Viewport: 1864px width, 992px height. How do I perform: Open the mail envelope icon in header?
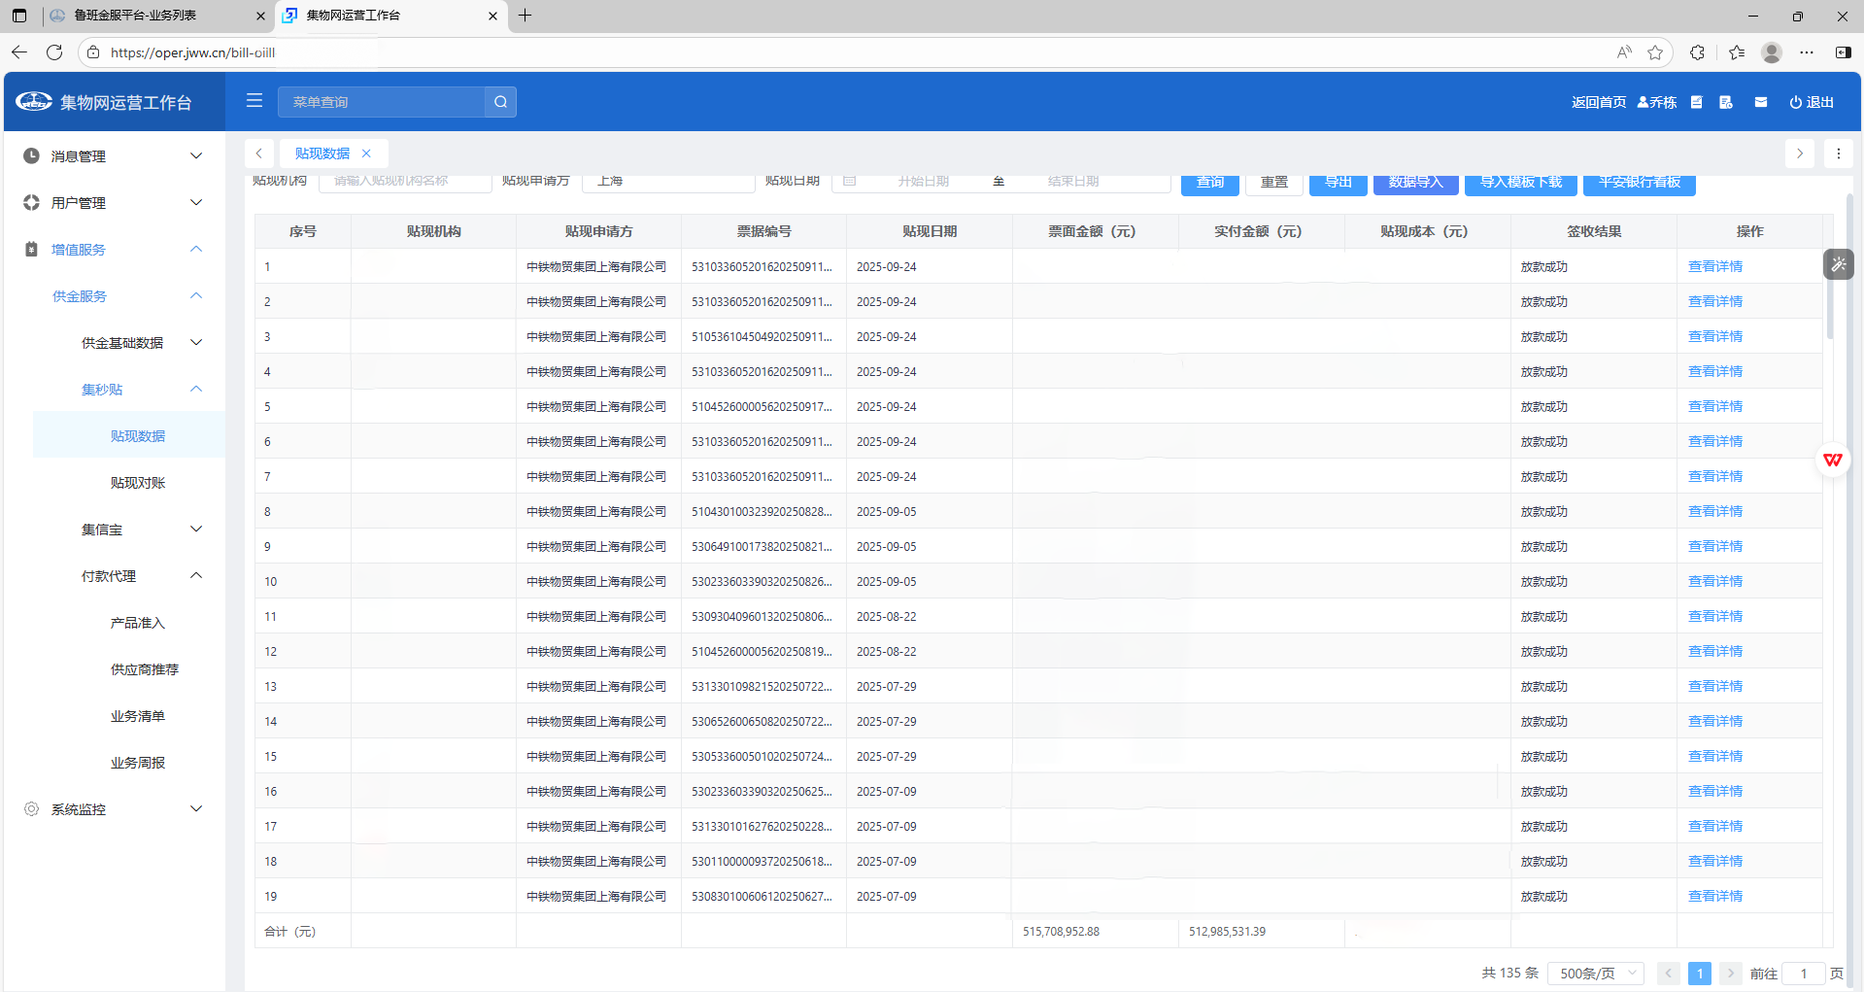coord(1761,102)
